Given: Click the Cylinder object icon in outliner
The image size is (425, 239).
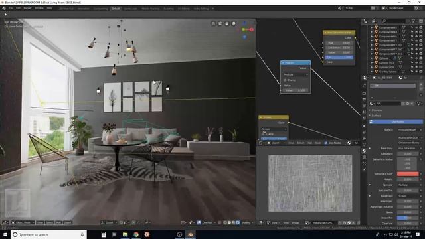Looking at the screenshot, I should 377,58.
